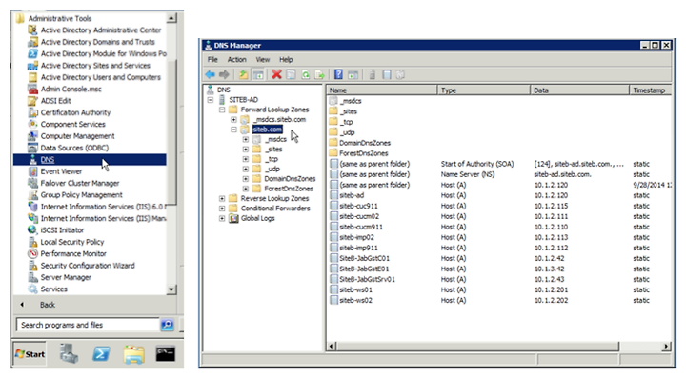Expand the Reverse Lookup Zones node
Viewport: 686px width, 379px height.
tap(222, 198)
